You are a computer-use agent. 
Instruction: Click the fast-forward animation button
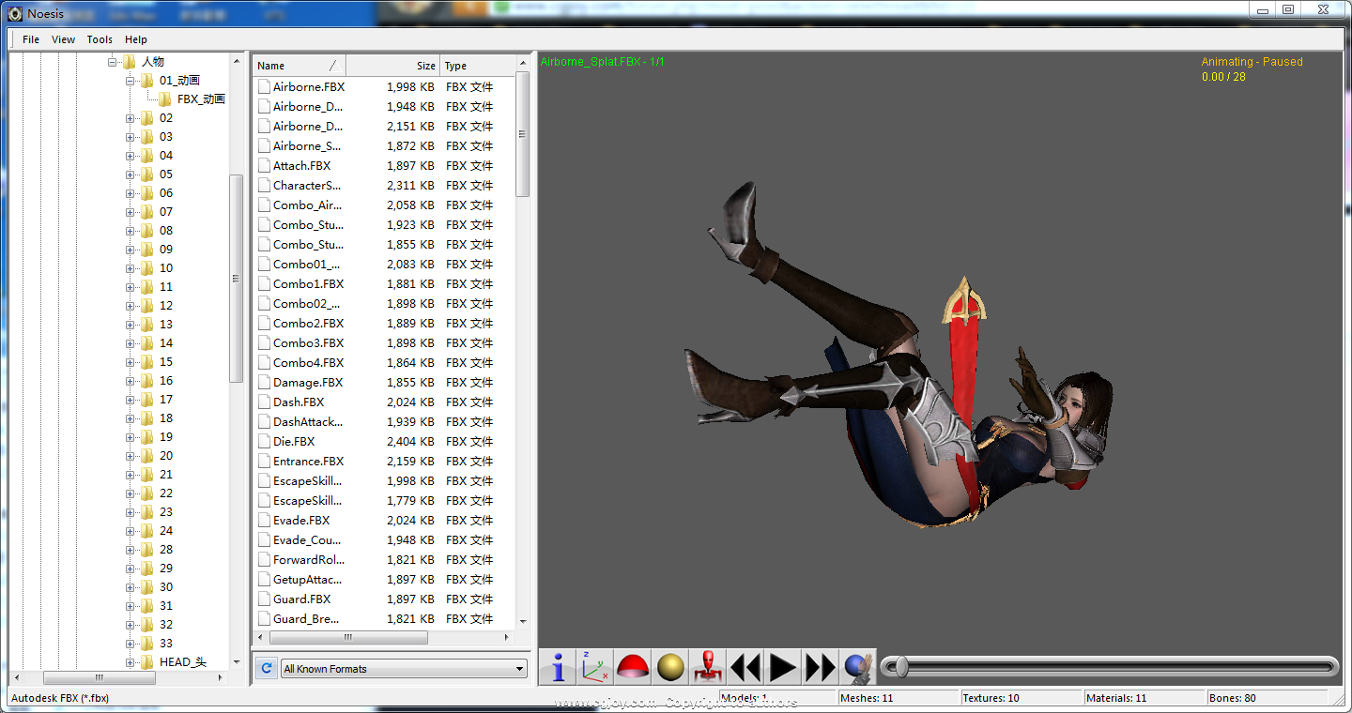[821, 668]
